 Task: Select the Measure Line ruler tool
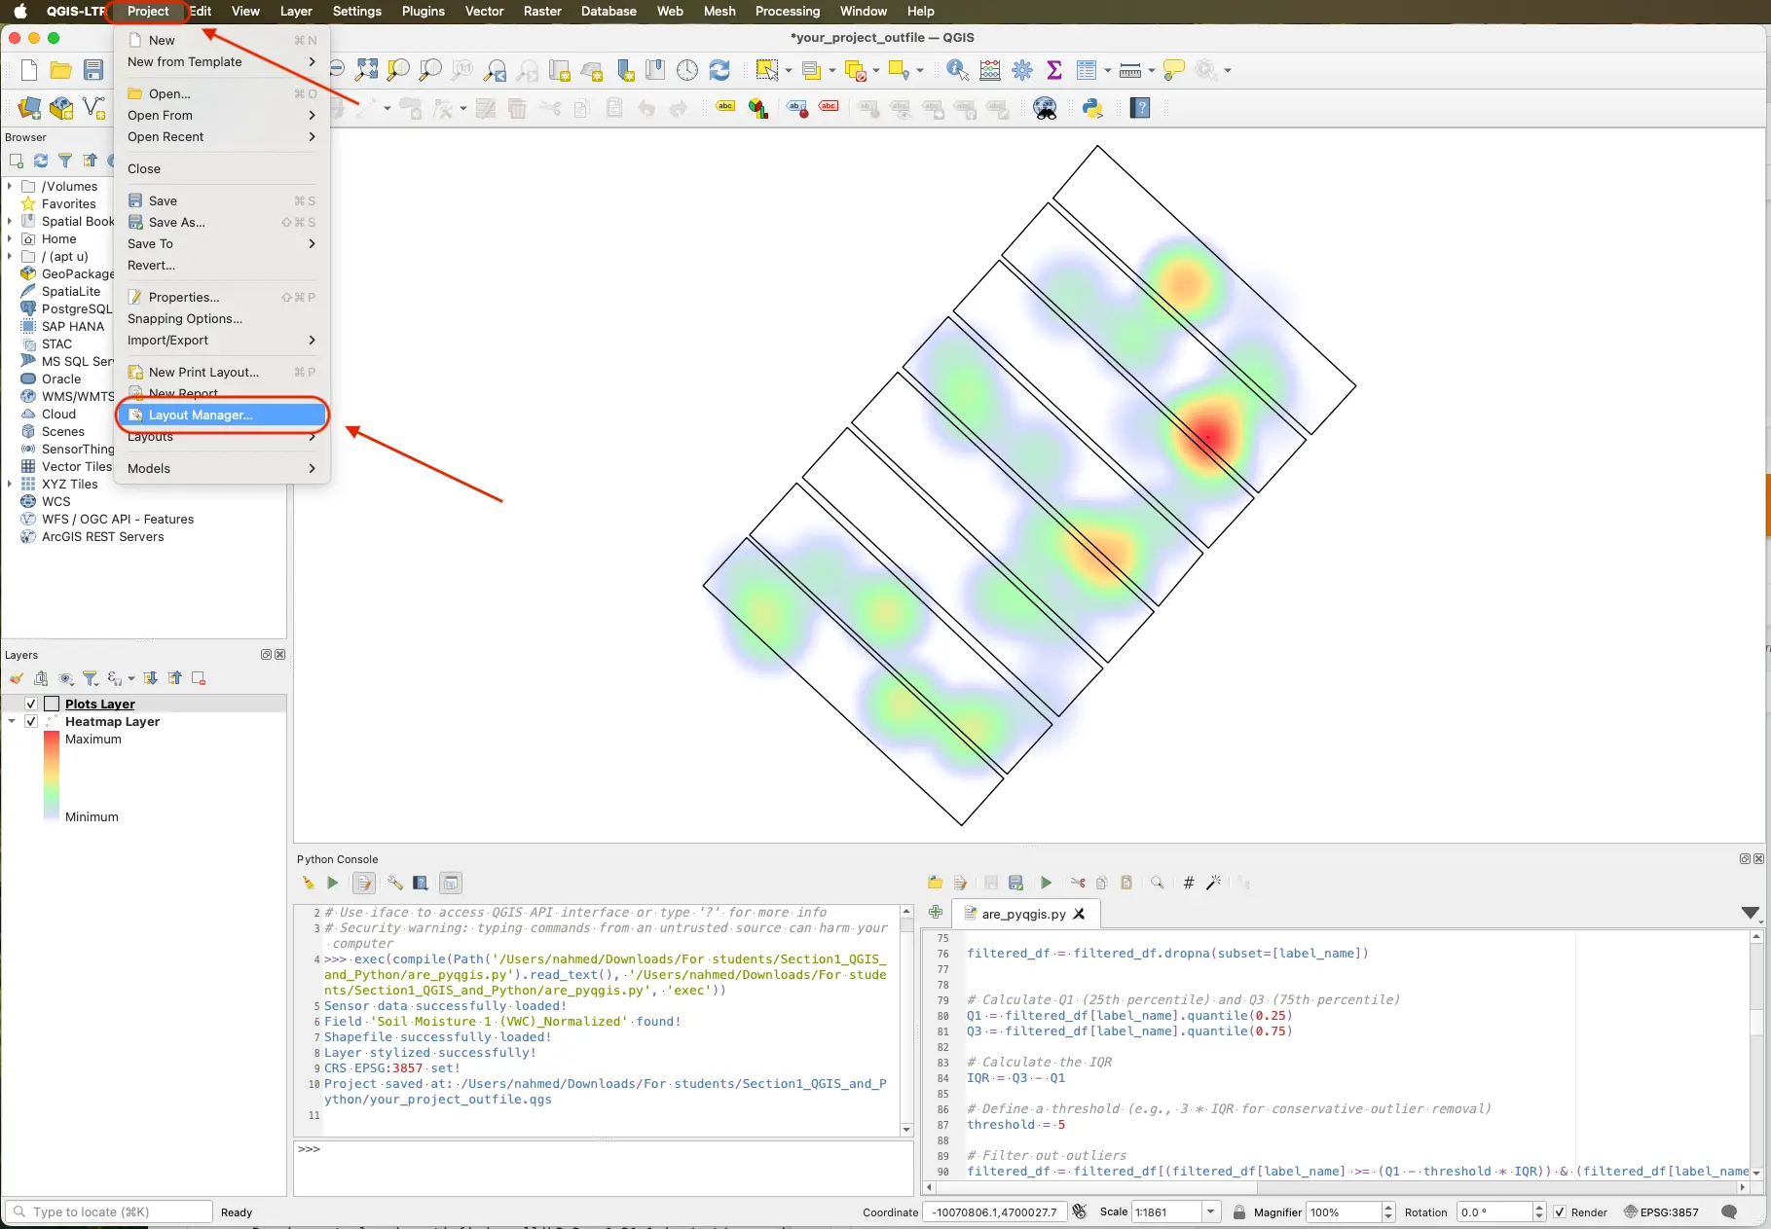point(1130,70)
